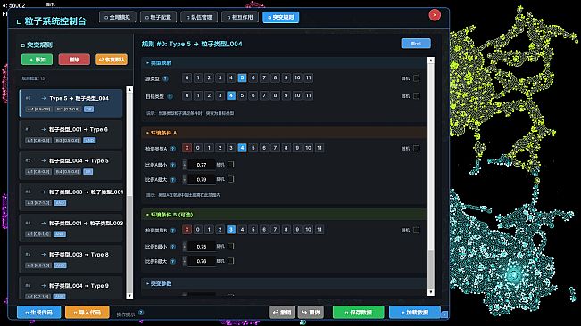Viewport: 581px width, 326px height.
Task: Click the orange 导入代码 button
Action: coord(87,313)
